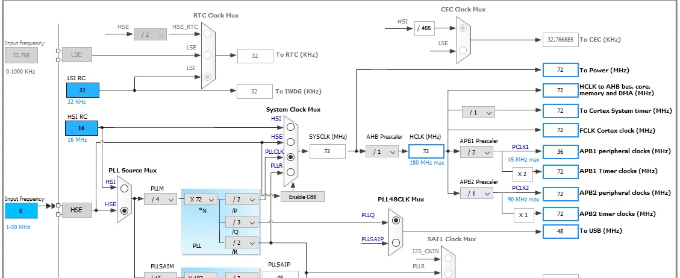Select HSE in PLL Source Mux
The height and width of the screenshot is (278, 680).
coord(125,210)
